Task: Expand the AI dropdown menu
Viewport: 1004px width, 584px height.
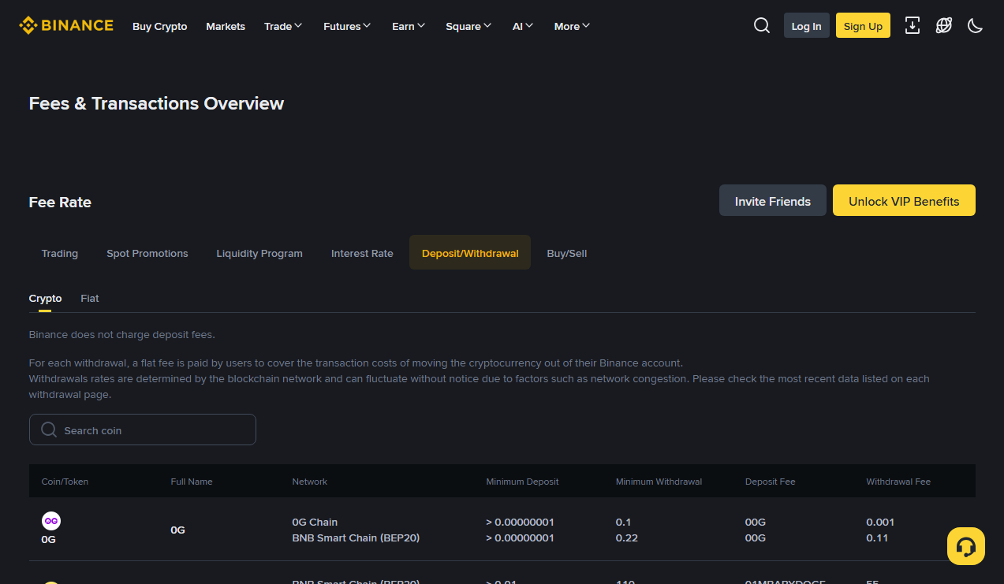Action: 523,26
